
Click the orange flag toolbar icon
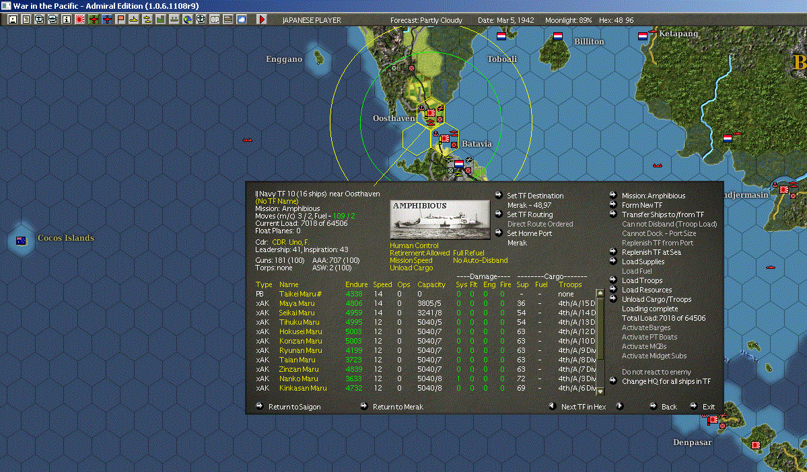(120, 19)
